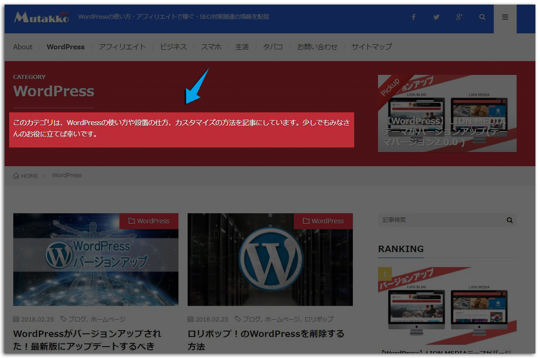Image resolution: width=540 pixels, height=358 pixels.
Task: Open the WordPress category folder label on left article
Action: tap(149, 221)
